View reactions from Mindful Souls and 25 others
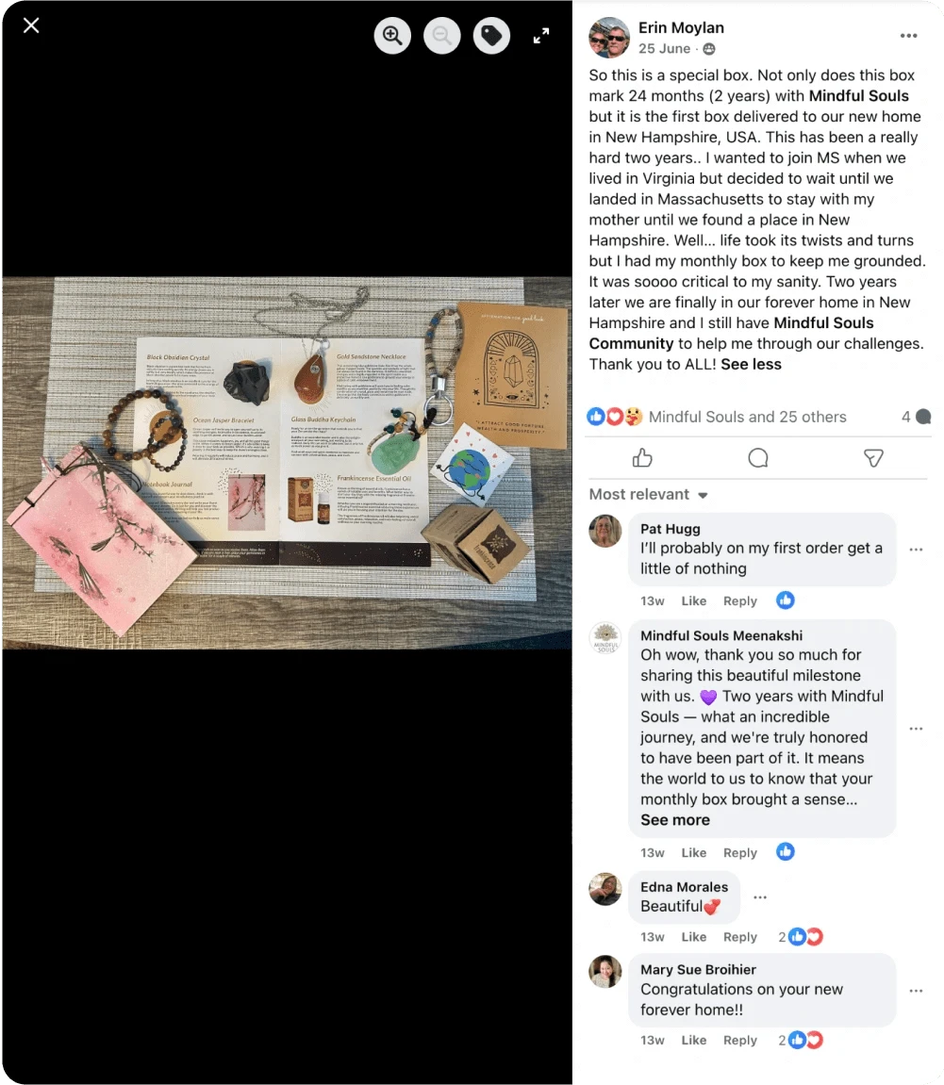 pyautogui.click(x=747, y=417)
